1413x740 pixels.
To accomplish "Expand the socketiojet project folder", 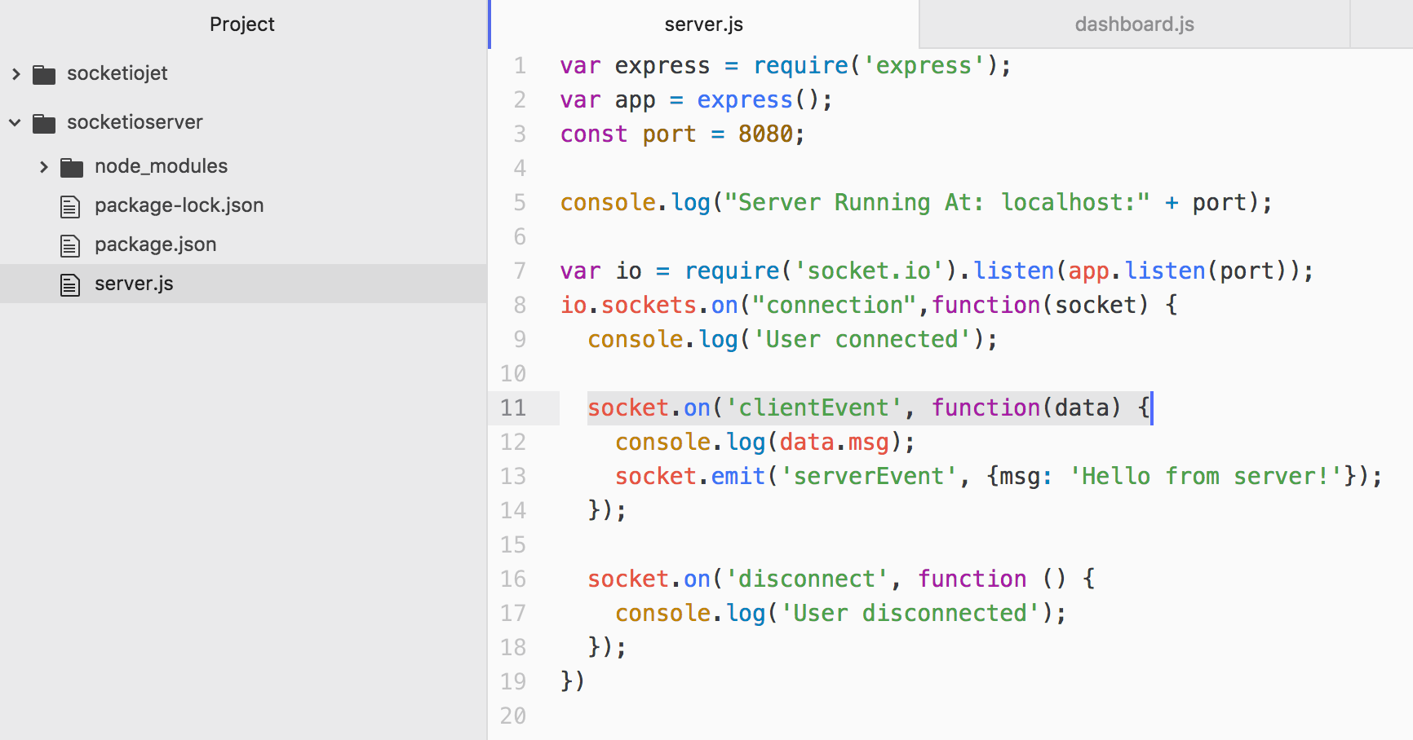I will pos(16,73).
